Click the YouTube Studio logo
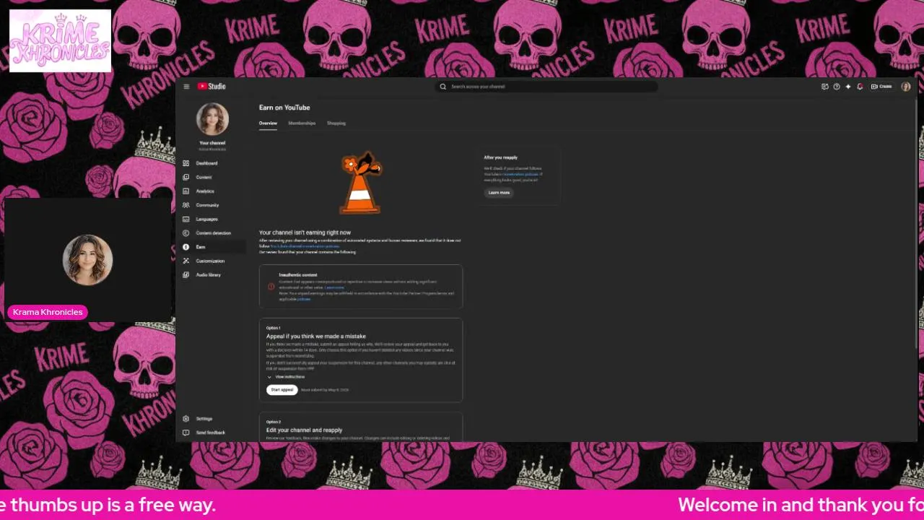Viewport: 924px width, 520px height. coord(212,87)
